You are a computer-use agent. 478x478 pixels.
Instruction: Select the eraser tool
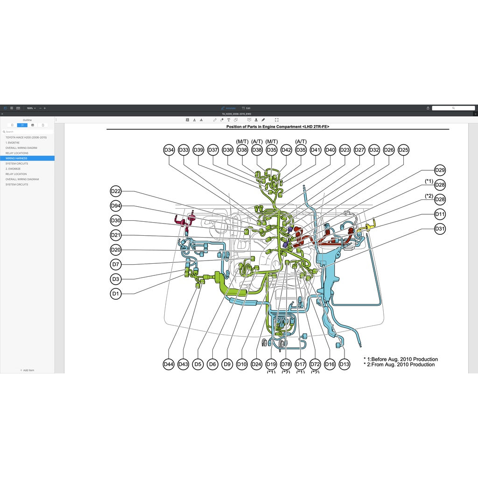click(x=222, y=120)
